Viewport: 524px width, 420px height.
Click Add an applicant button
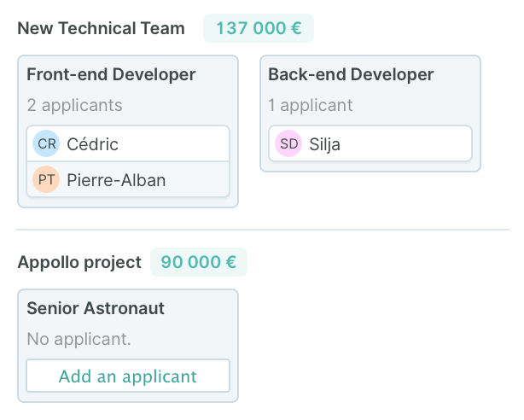tap(128, 376)
